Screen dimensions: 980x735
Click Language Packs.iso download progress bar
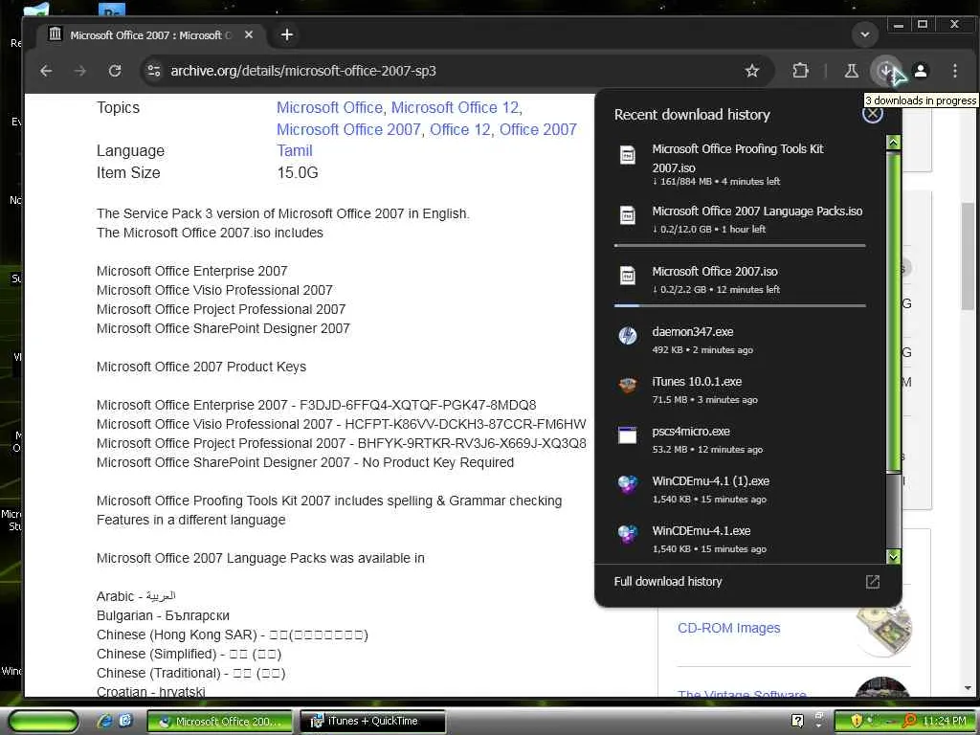click(x=740, y=246)
